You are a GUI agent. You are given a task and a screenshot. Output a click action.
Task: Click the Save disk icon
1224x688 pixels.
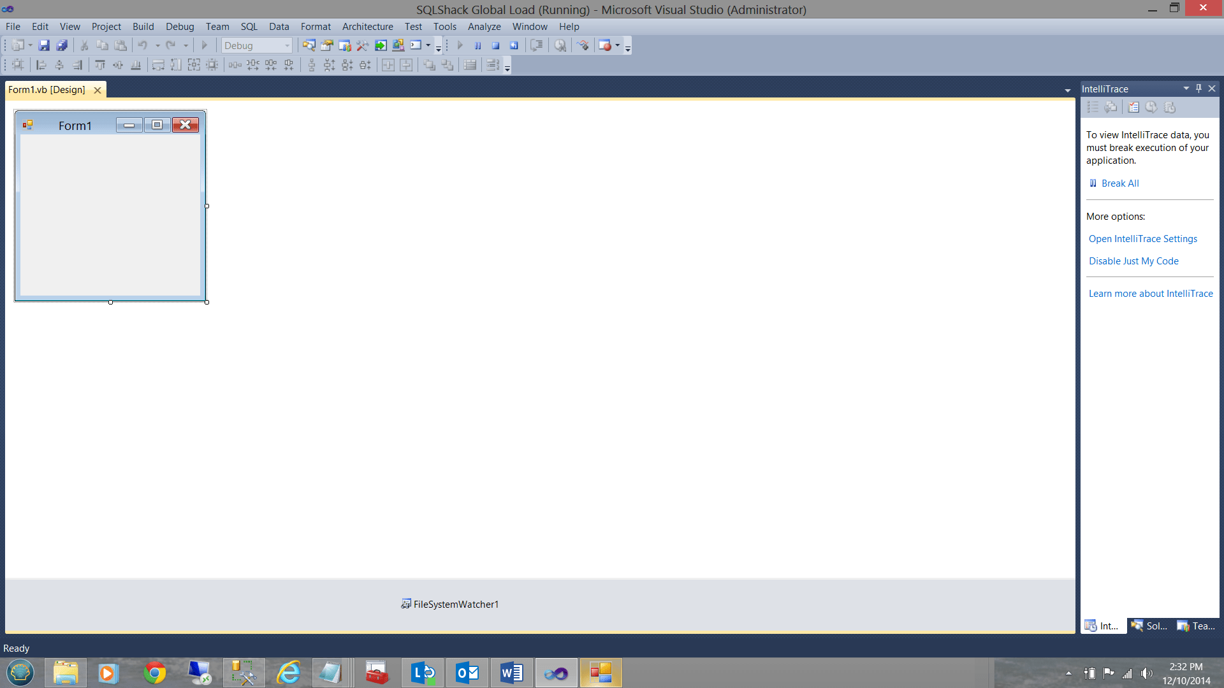tap(44, 45)
